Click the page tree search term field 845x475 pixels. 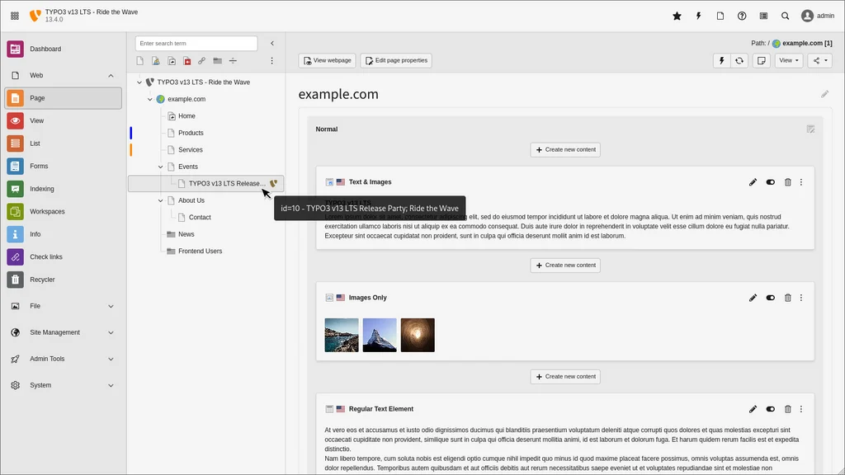[x=196, y=43]
